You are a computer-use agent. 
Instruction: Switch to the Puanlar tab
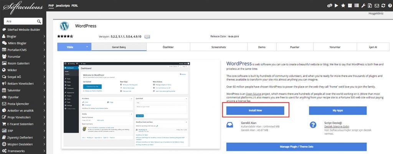[x=295, y=47]
